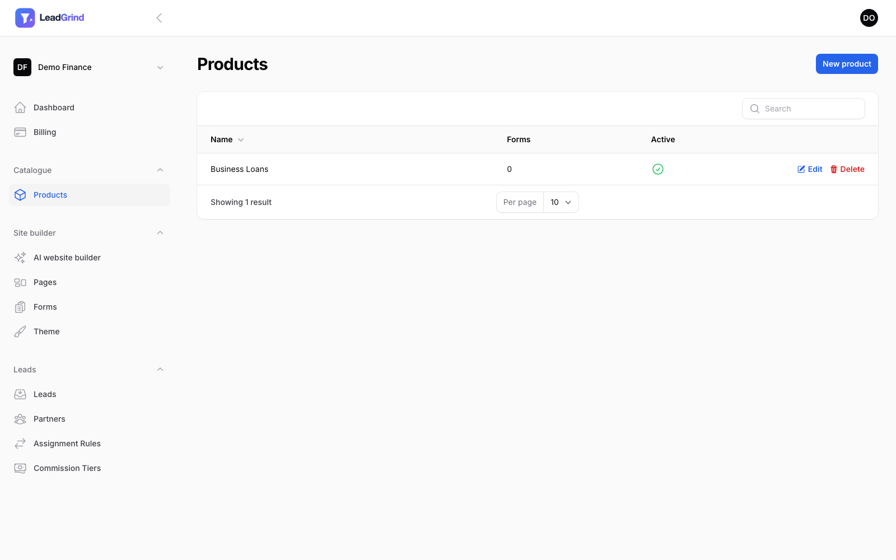Collapse the Site builder section
This screenshot has height=560, width=896.
point(160,233)
